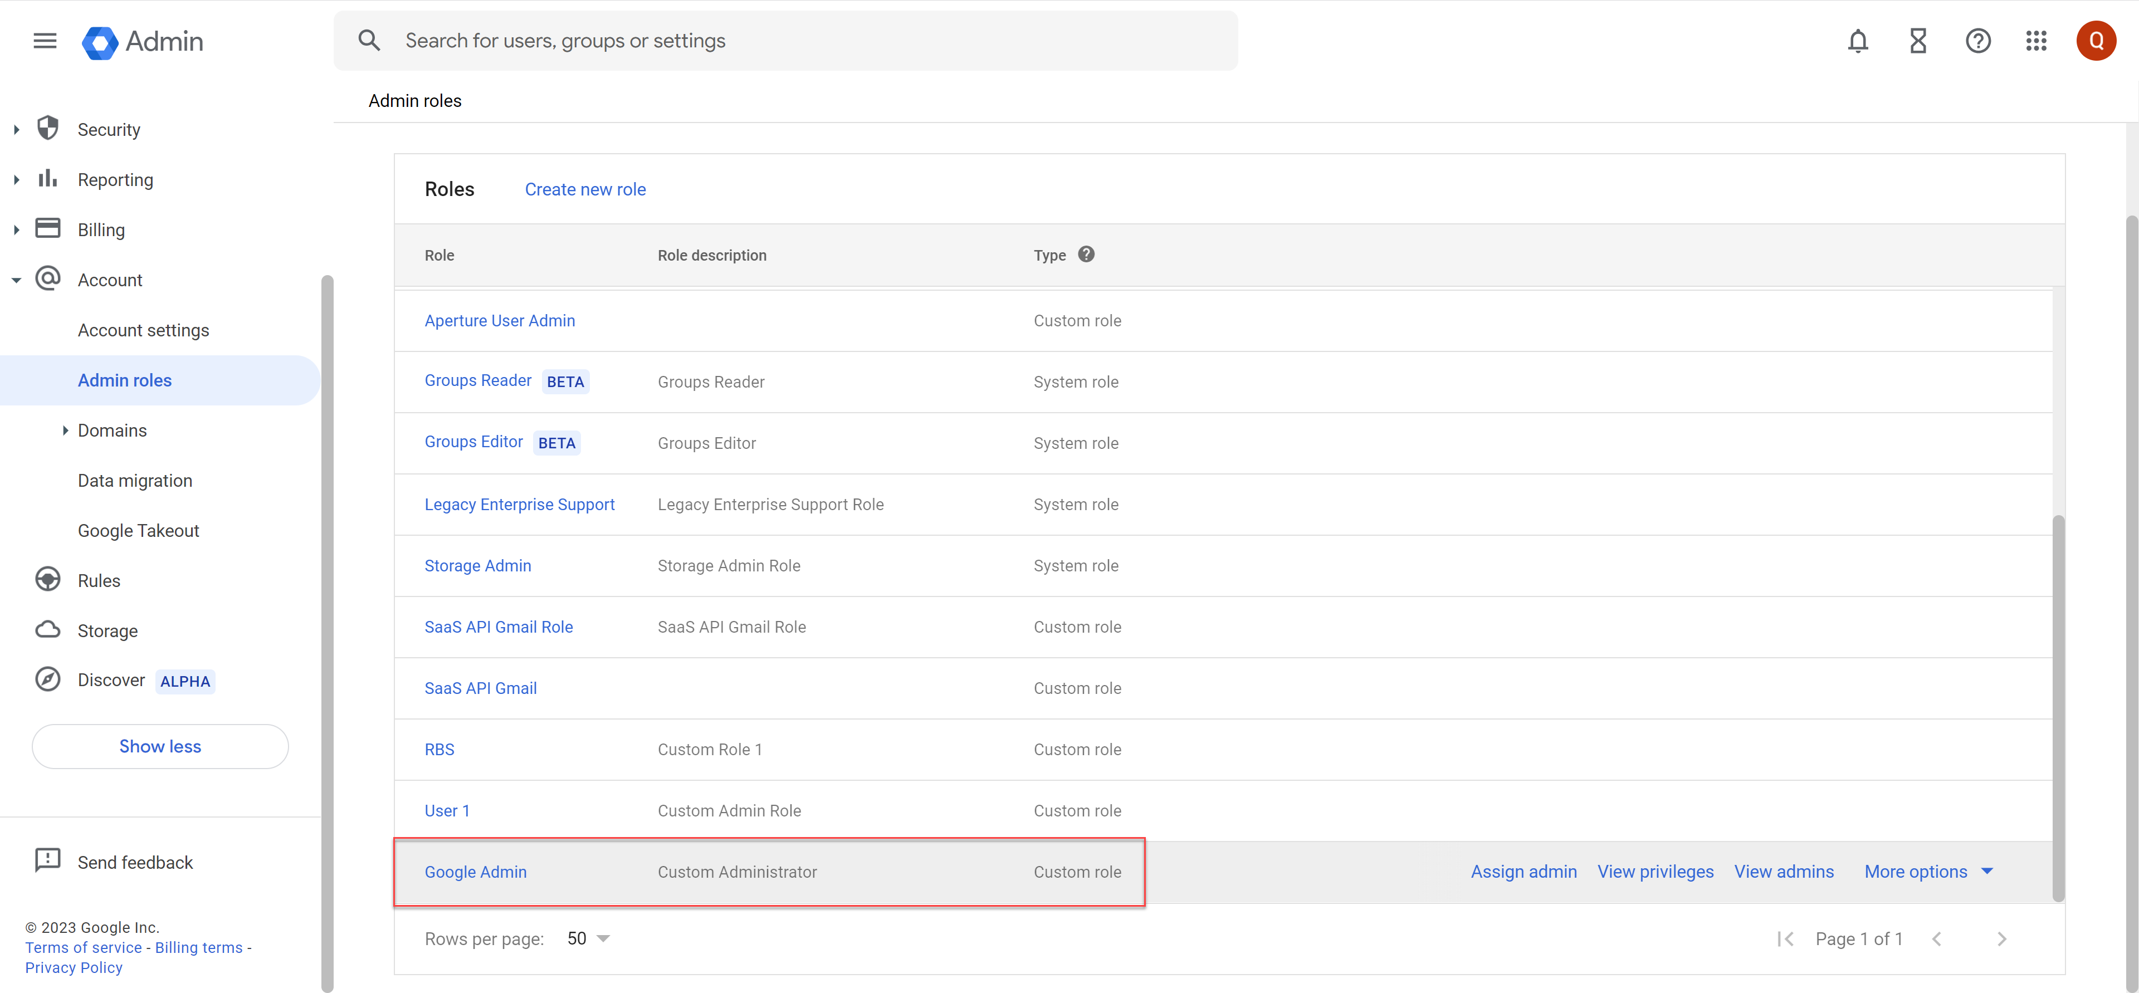The width and height of the screenshot is (2139, 993).
Task: Open the Google apps grid
Action: click(x=2036, y=41)
